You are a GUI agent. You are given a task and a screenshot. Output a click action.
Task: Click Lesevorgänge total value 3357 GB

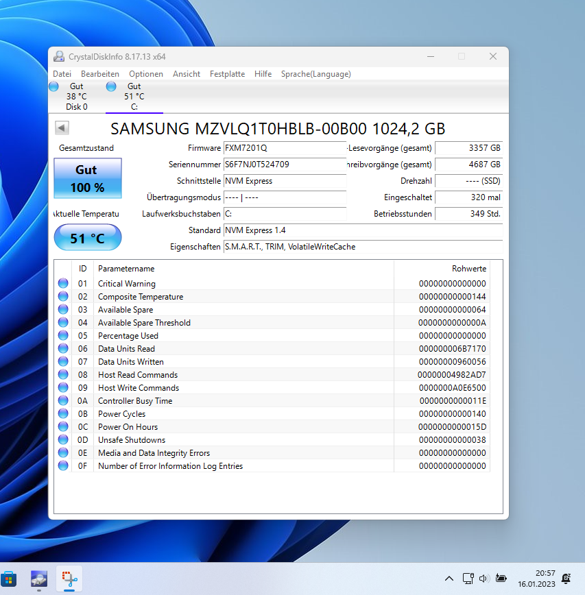[x=469, y=148]
